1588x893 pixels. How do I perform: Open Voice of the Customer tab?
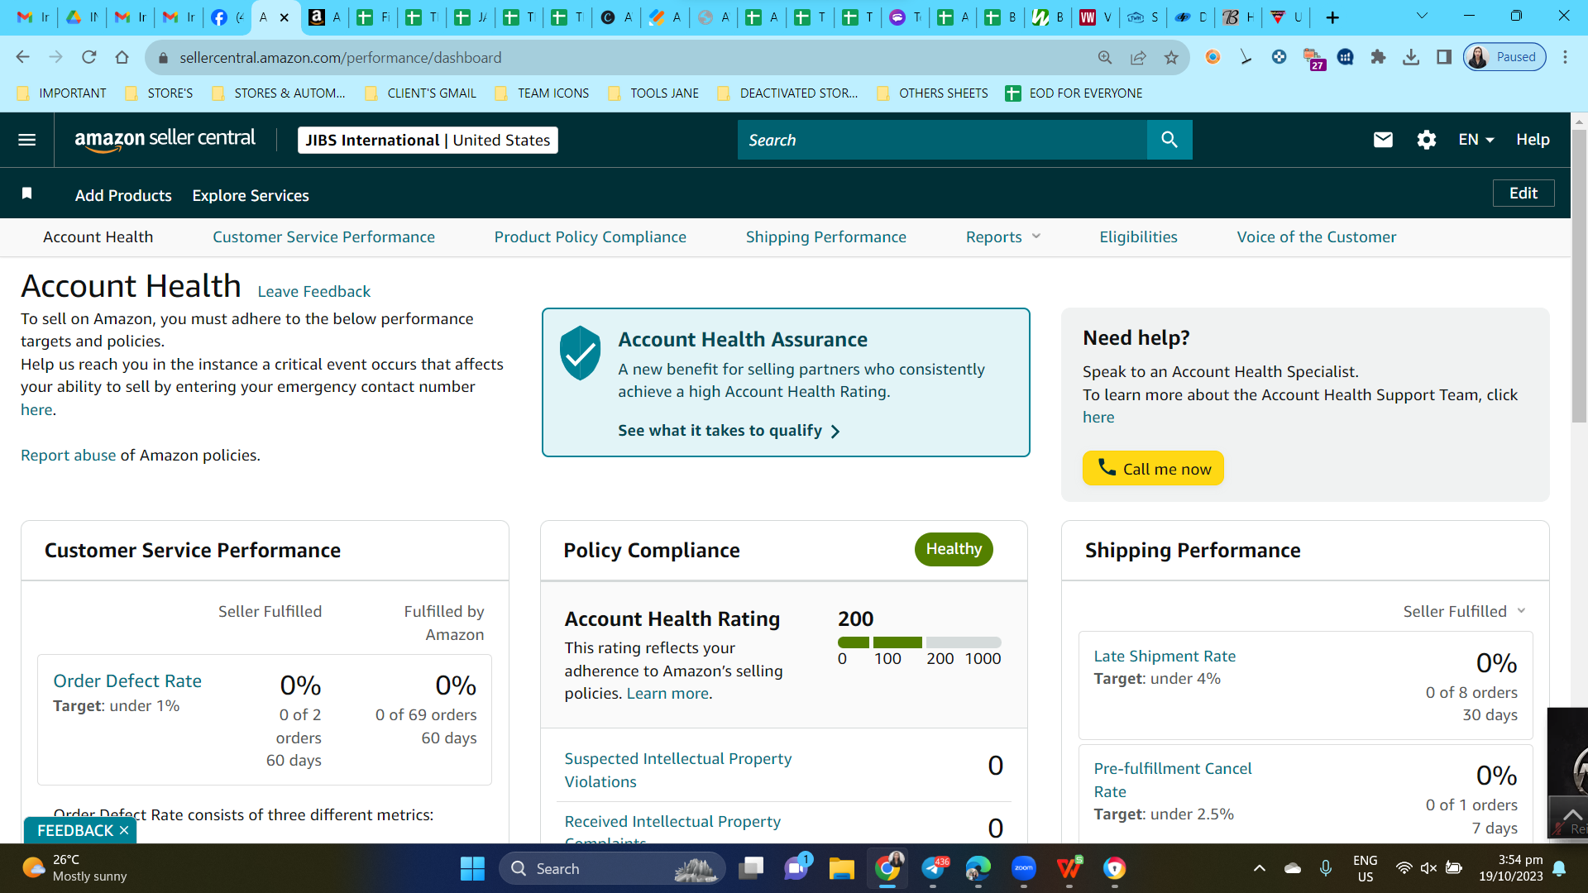(x=1317, y=237)
